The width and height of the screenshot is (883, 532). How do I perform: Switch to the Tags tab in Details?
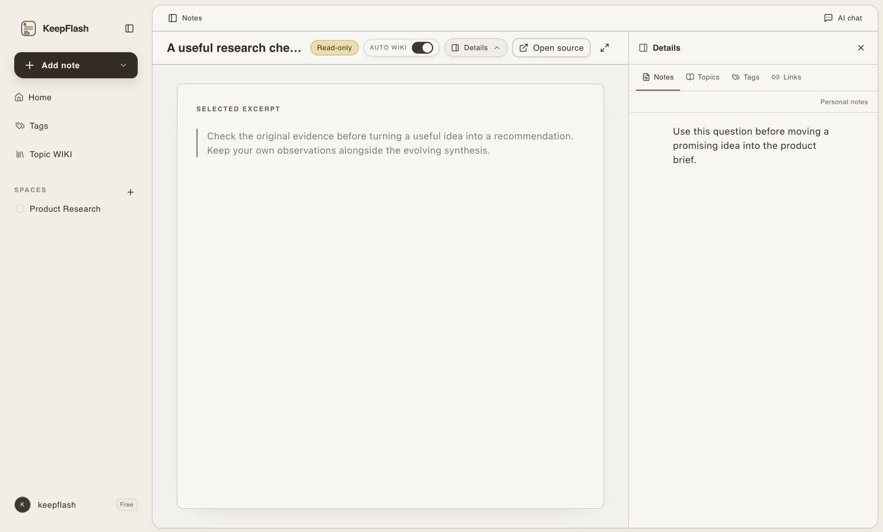tap(745, 77)
